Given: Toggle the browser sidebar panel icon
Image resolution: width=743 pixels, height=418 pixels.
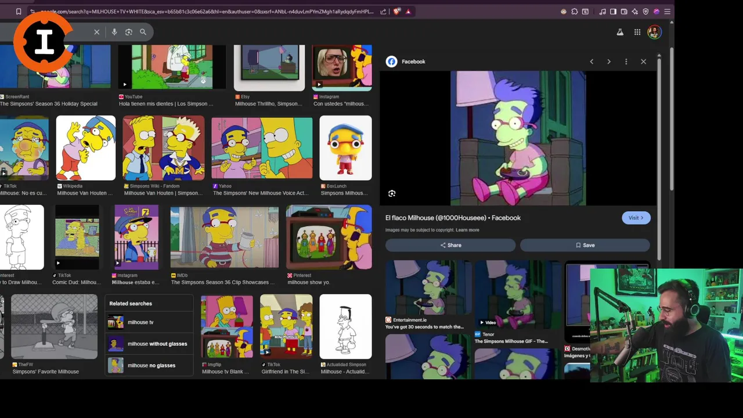Looking at the screenshot, I should pos(613,12).
